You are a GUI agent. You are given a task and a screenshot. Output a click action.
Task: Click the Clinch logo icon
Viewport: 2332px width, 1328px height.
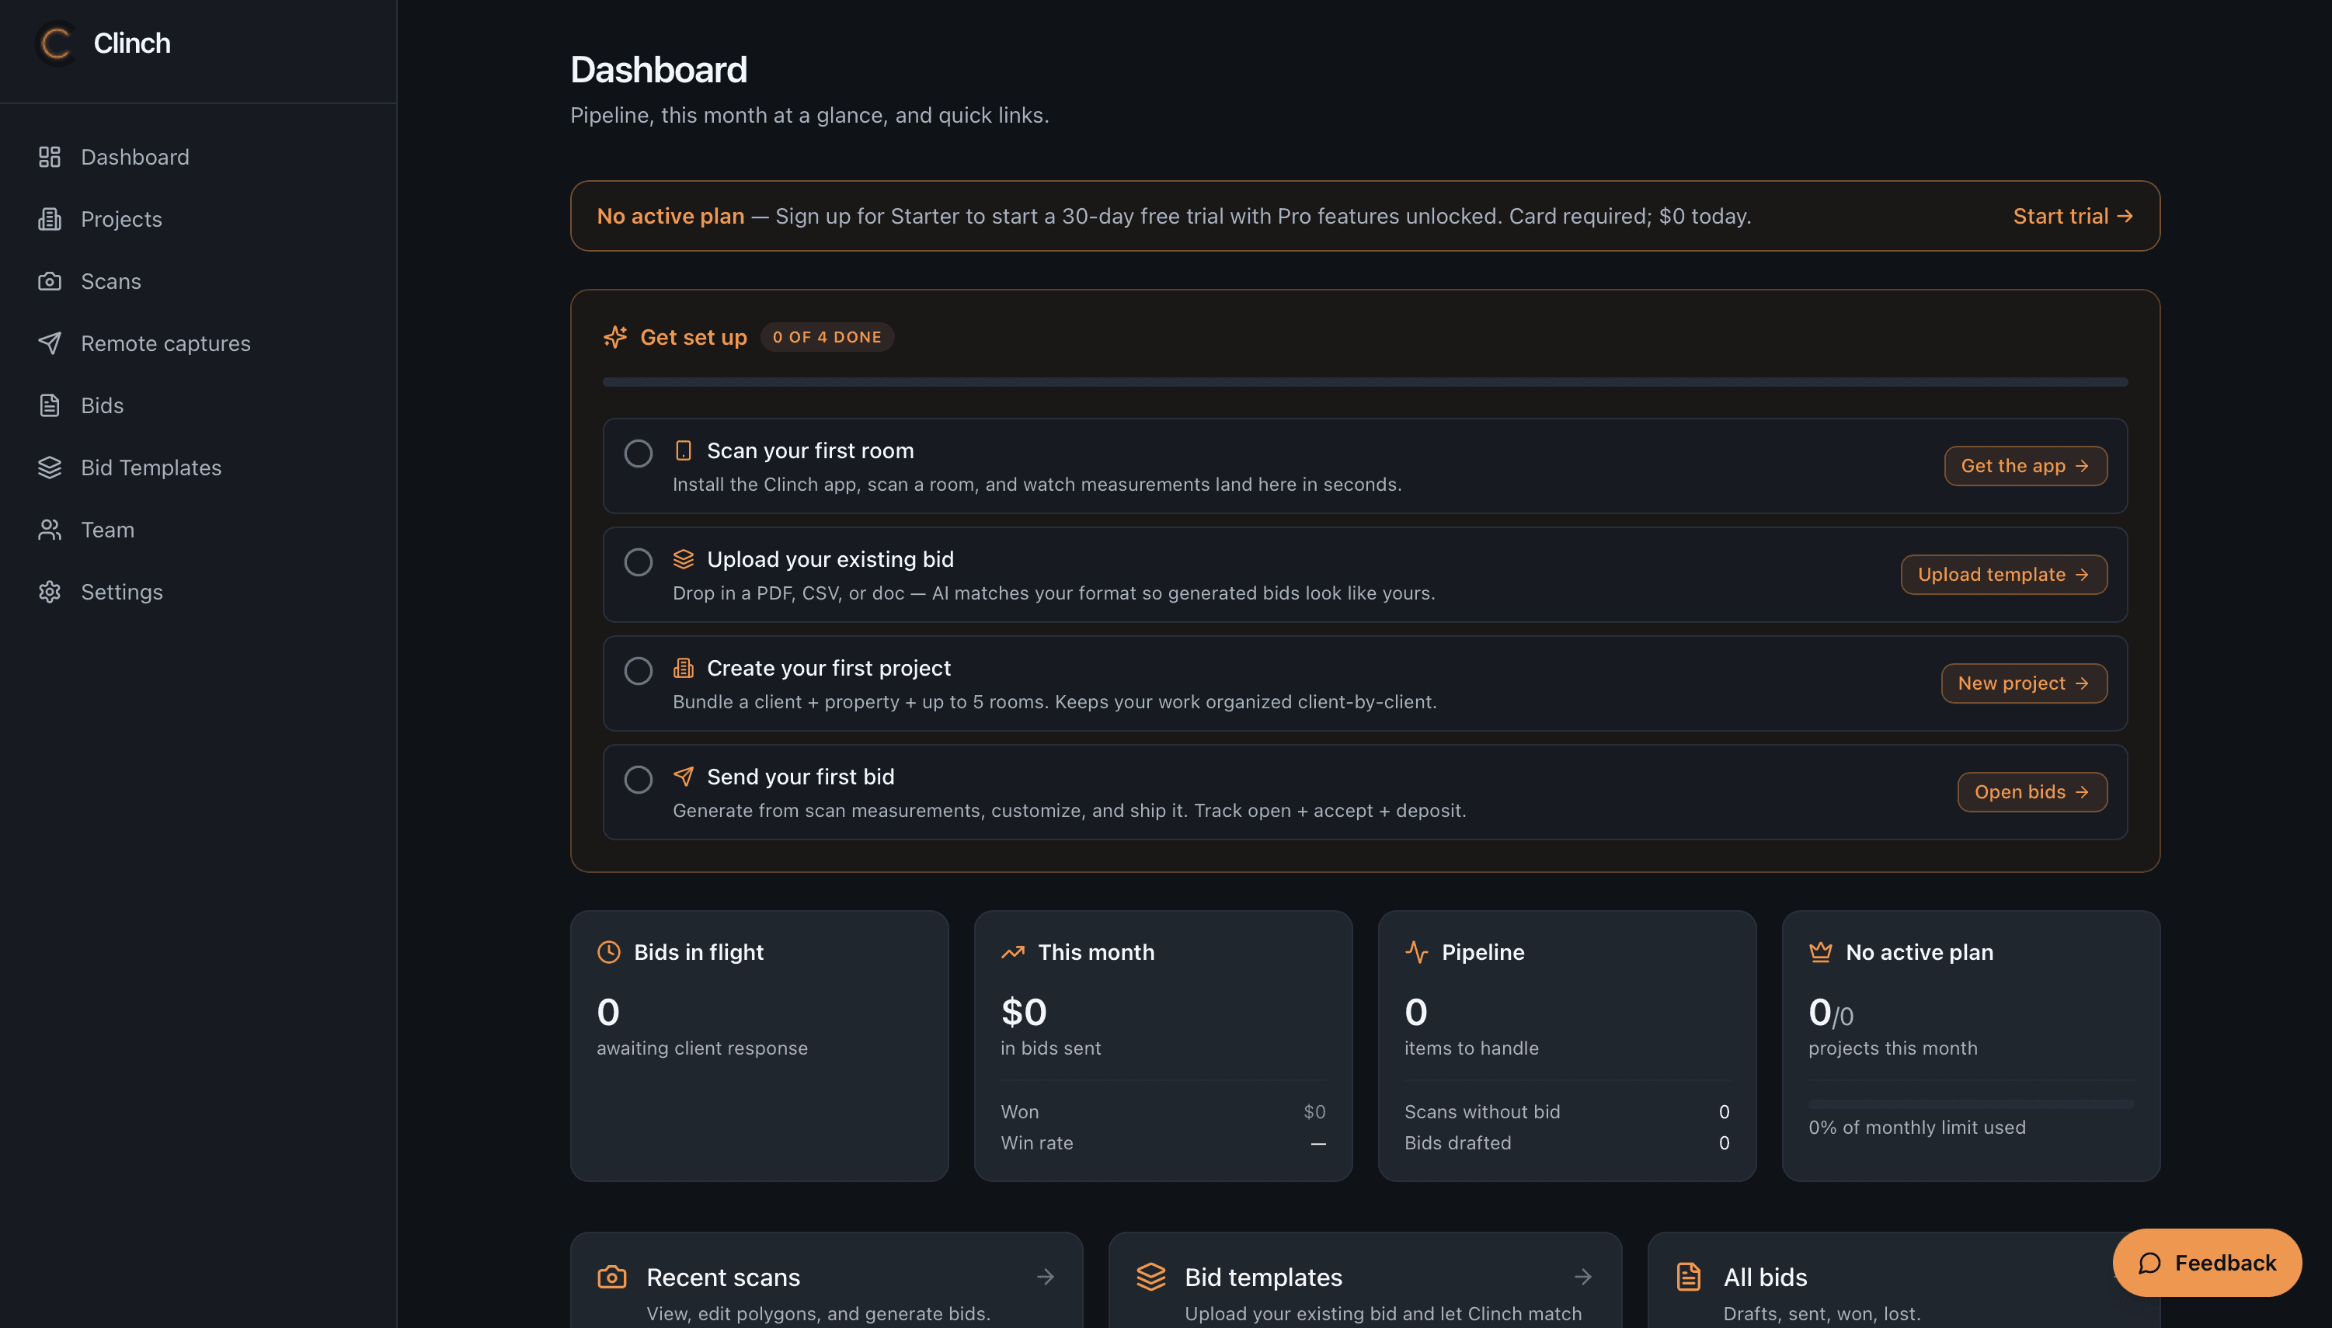tap(57, 43)
